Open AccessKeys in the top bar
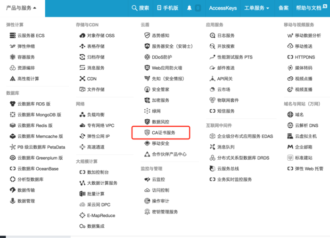Screen dimensions: 330x238 click(223, 8)
